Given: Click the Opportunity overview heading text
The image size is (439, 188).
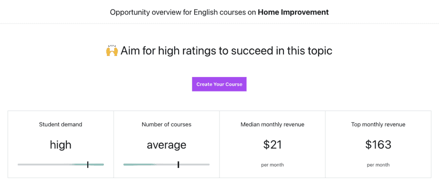Looking at the screenshot, I should (x=219, y=12).
